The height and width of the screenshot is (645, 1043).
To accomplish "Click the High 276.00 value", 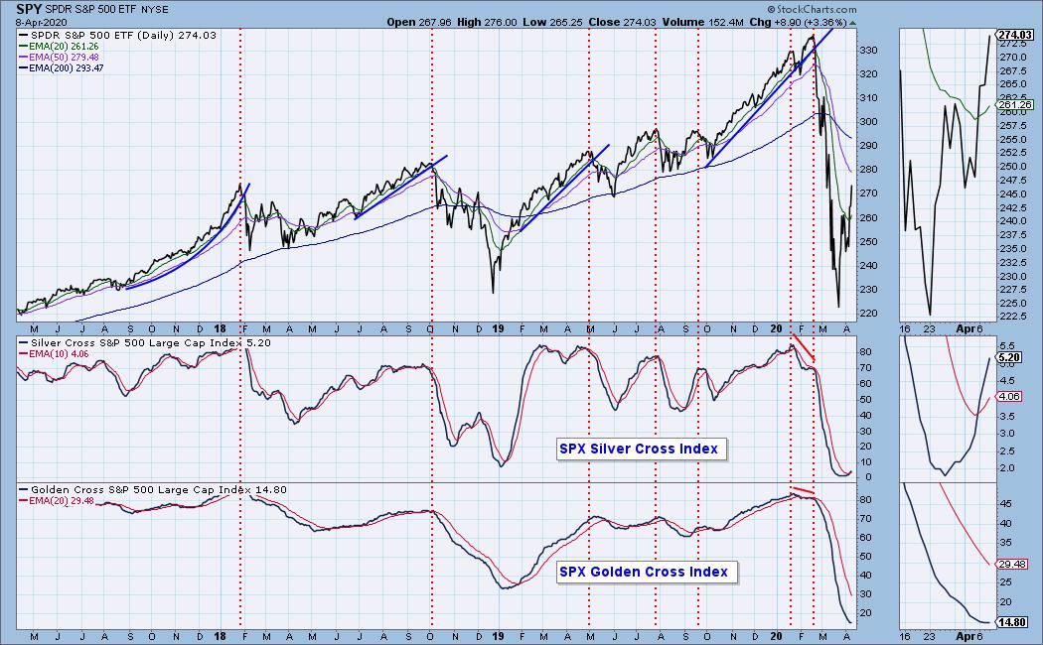I will tap(487, 22).
